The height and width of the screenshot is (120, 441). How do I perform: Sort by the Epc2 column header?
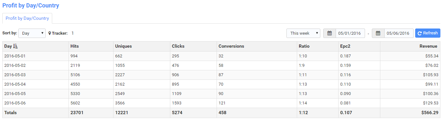345,46
